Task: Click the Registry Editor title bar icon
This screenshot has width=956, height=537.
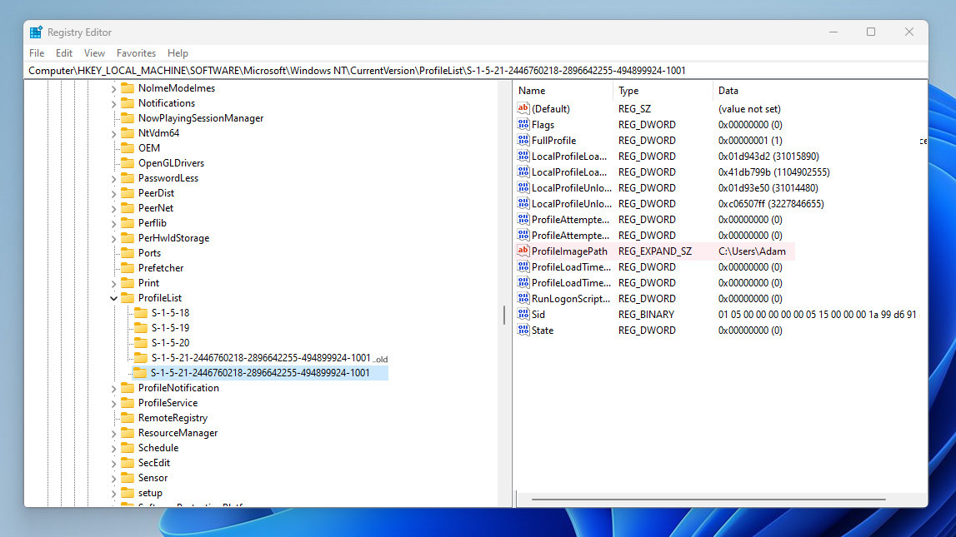Action: tap(36, 32)
